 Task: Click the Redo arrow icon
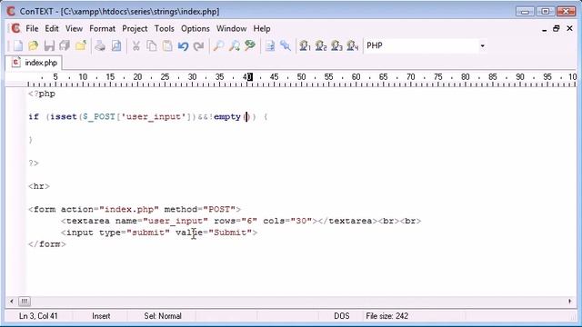pos(199,46)
